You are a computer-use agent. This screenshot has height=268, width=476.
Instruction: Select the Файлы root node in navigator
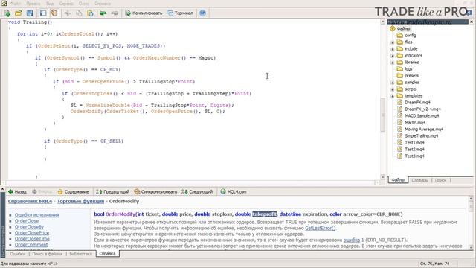(403, 28)
